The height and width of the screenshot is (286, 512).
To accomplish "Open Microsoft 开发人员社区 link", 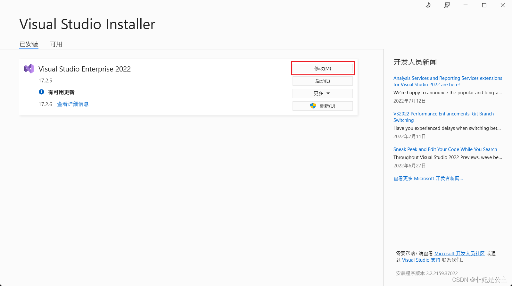I will tap(459, 253).
